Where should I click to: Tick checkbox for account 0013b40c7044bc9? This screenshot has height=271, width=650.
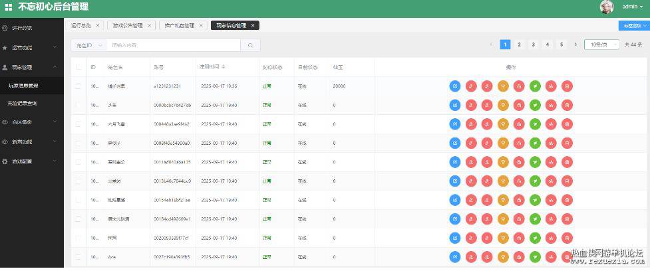click(79, 181)
